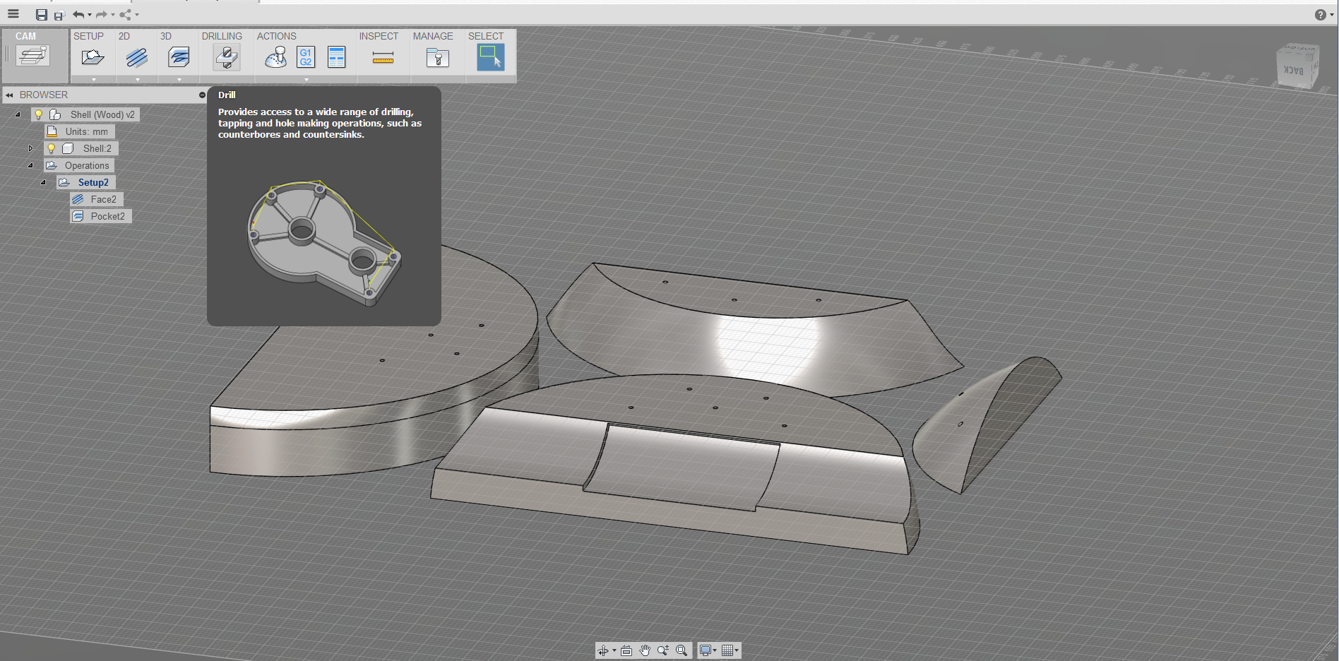Select the Face2 operation
1339x661 pixels.
(x=97, y=199)
